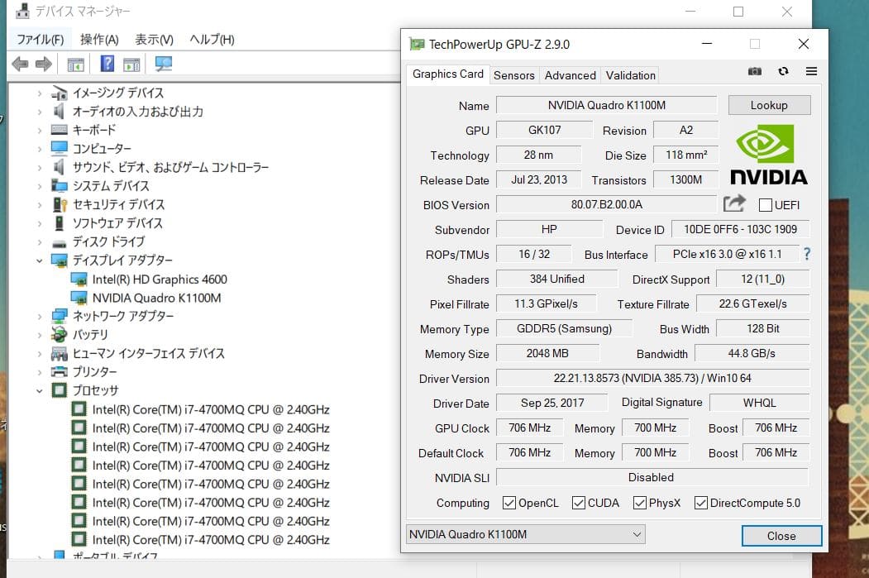Screen dimensions: 869x578
Task: Expand the サウンド、ビデオ、およびゲーム コントローラー node
Action: pos(40,167)
